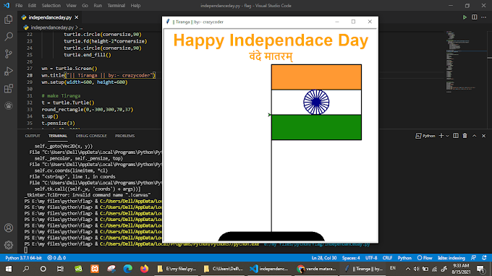
Task: Switch to the PROBLEMS panel tab
Action: click(124, 136)
